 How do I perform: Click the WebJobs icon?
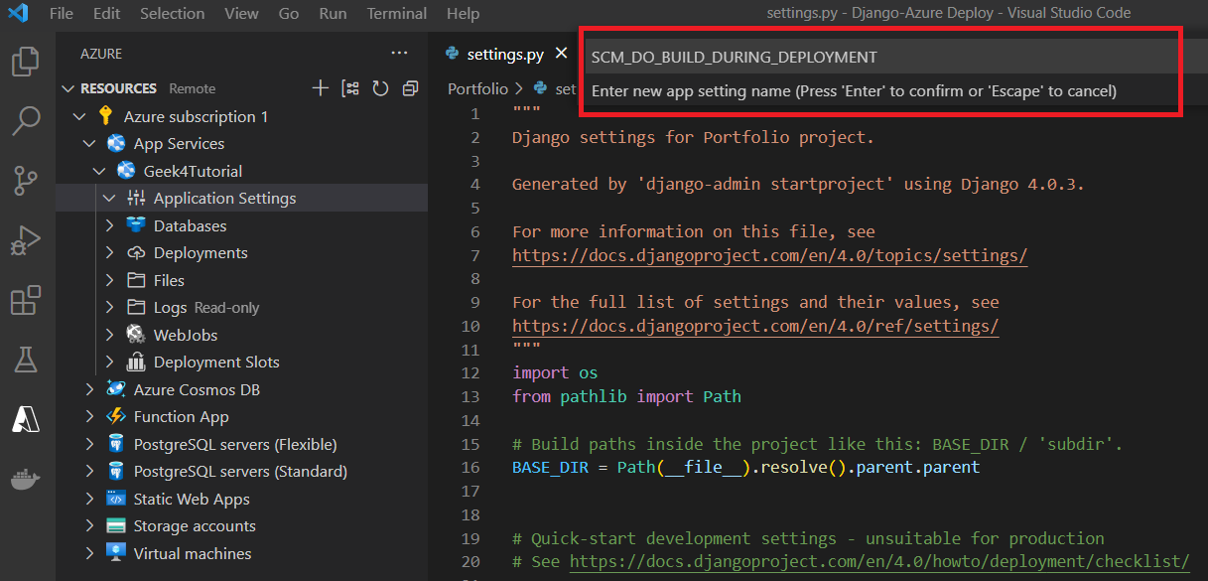(136, 335)
